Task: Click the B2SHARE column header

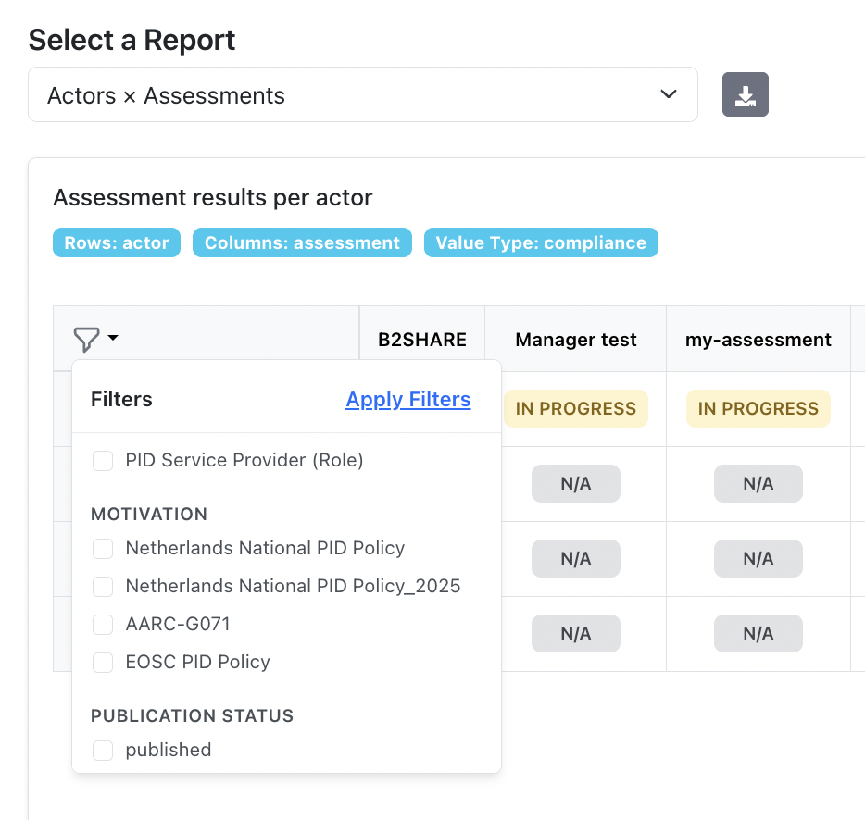Action: 421,340
